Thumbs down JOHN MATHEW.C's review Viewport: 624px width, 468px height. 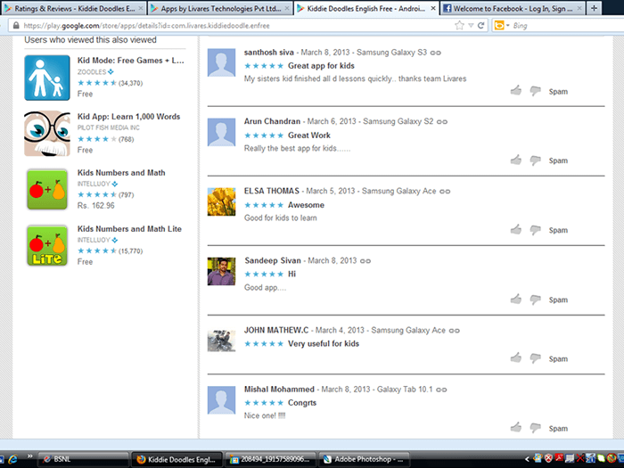click(x=535, y=358)
